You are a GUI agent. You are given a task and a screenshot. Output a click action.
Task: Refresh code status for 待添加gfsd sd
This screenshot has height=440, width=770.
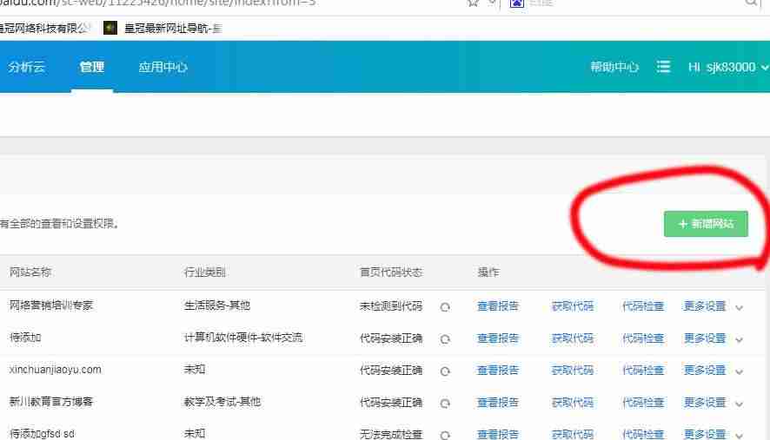click(445, 435)
